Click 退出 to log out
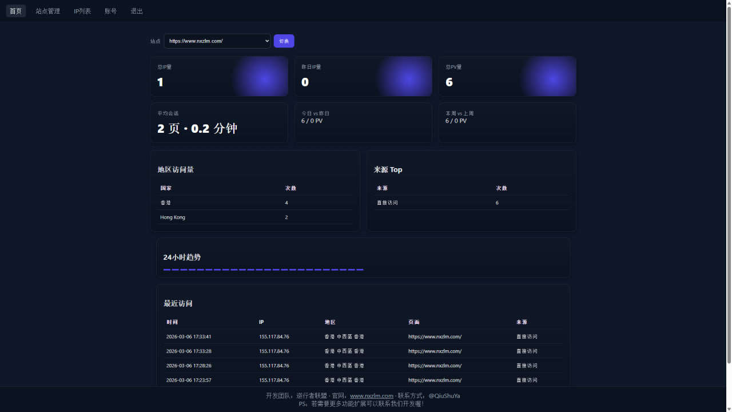 coord(136,10)
